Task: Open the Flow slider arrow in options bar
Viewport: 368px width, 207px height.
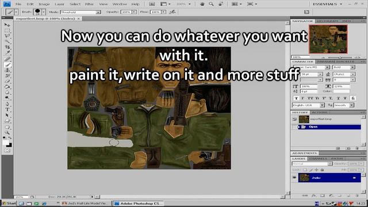Action: point(163,12)
